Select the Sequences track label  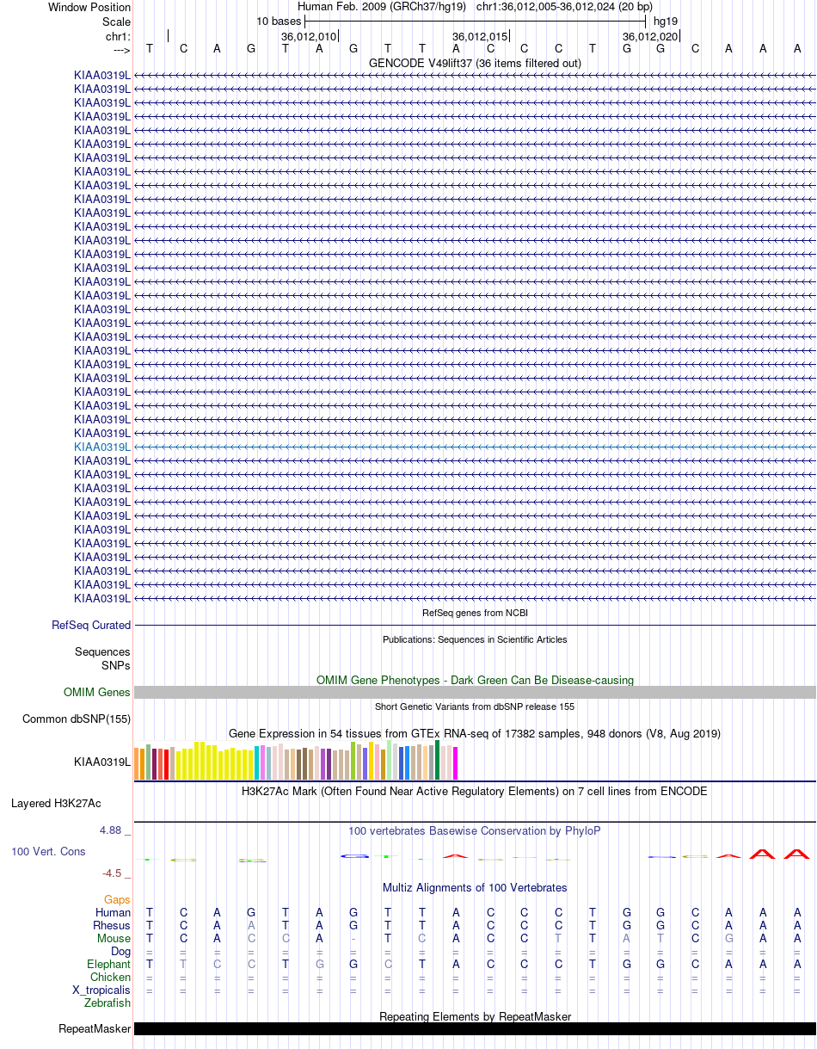pos(102,651)
